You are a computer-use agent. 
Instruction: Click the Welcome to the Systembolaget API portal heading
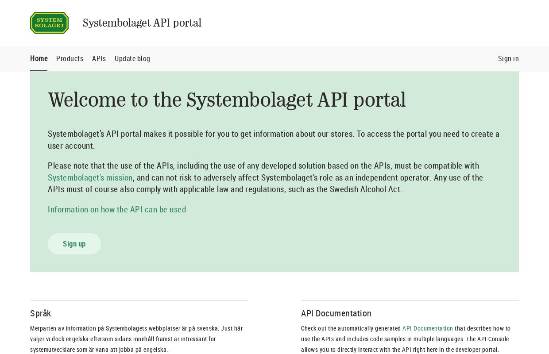(x=227, y=100)
